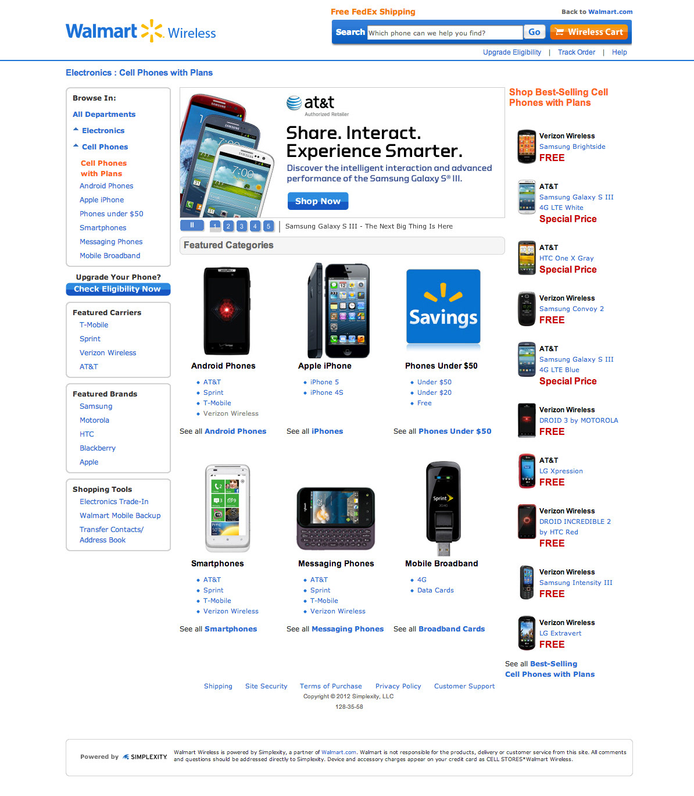Collapse the Electronics category arrow

click(76, 129)
